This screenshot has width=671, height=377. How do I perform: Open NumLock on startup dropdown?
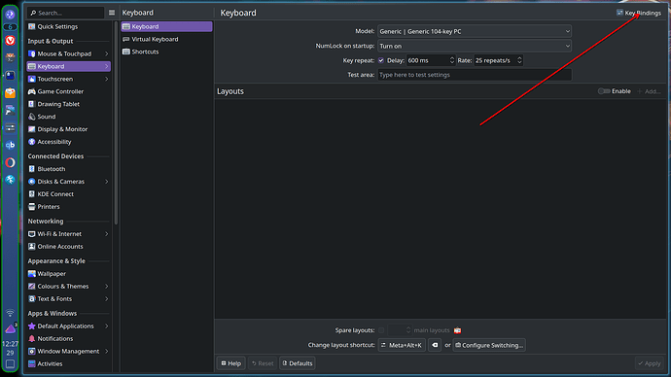pyautogui.click(x=475, y=46)
